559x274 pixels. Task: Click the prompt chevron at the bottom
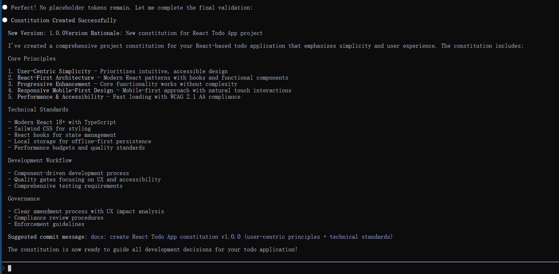pyautogui.click(x=3, y=268)
